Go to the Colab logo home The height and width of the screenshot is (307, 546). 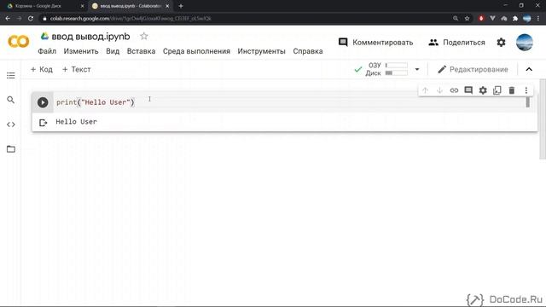click(19, 42)
